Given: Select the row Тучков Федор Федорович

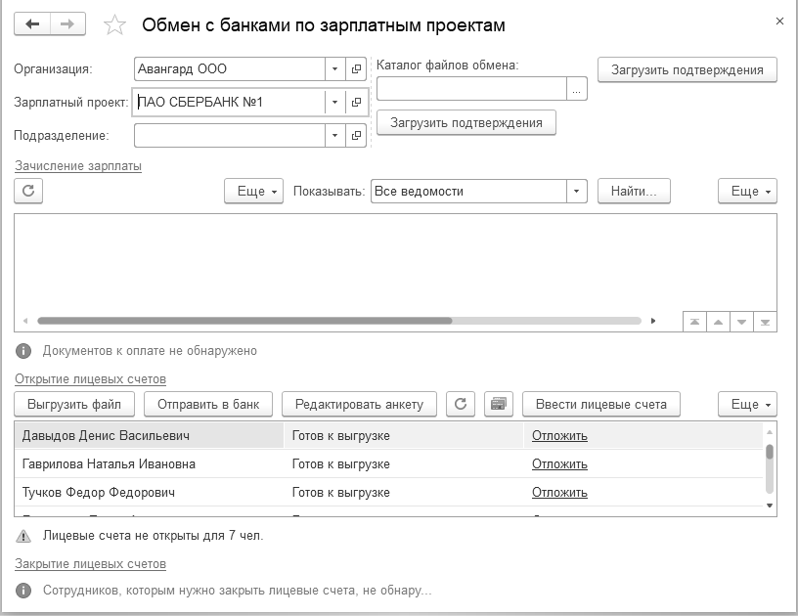Looking at the screenshot, I should 389,493.
